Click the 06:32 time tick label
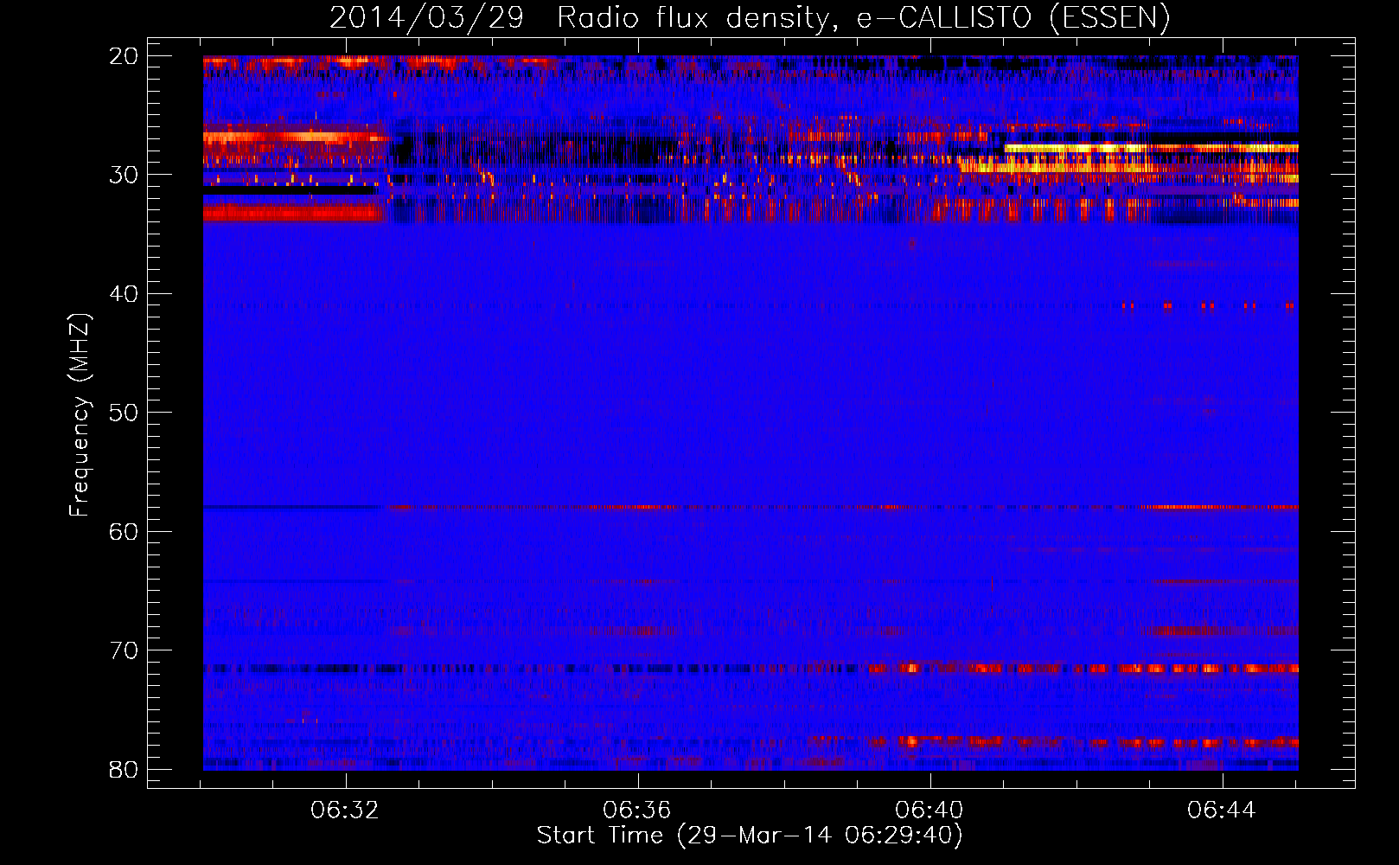 (345, 811)
